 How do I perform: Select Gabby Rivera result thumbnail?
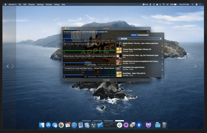(x=119, y=44)
